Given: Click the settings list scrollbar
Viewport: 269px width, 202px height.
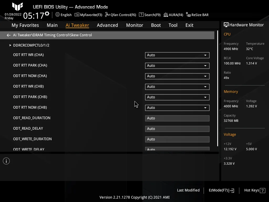Looking at the screenshot, I should click(x=218, y=88).
